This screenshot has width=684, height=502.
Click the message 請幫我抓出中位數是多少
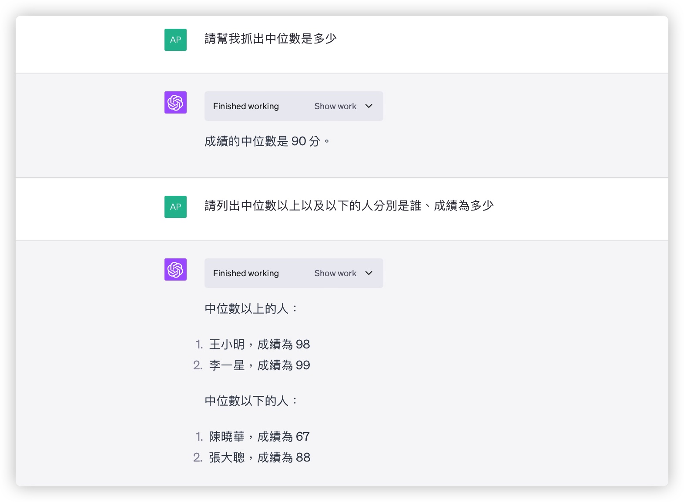[271, 39]
